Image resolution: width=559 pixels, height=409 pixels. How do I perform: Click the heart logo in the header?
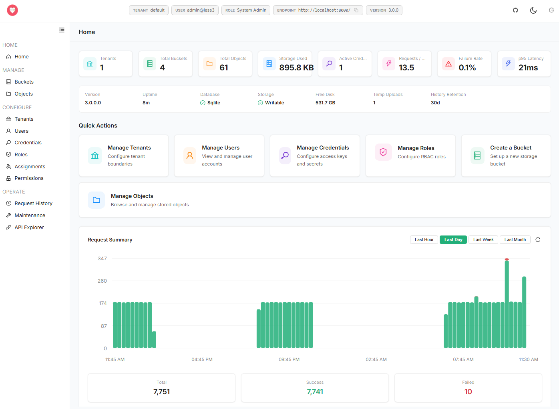click(x=12, y=10)
